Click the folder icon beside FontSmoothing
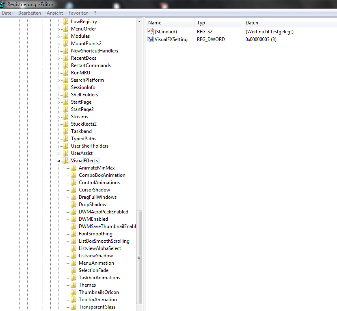Image resolution: width=337 pixels, height=311 pixels. coord(73,234)
